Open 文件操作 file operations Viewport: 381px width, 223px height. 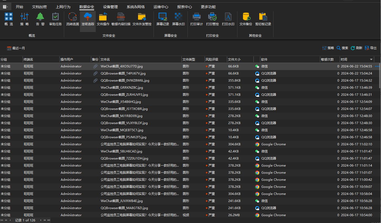[103, 19]
